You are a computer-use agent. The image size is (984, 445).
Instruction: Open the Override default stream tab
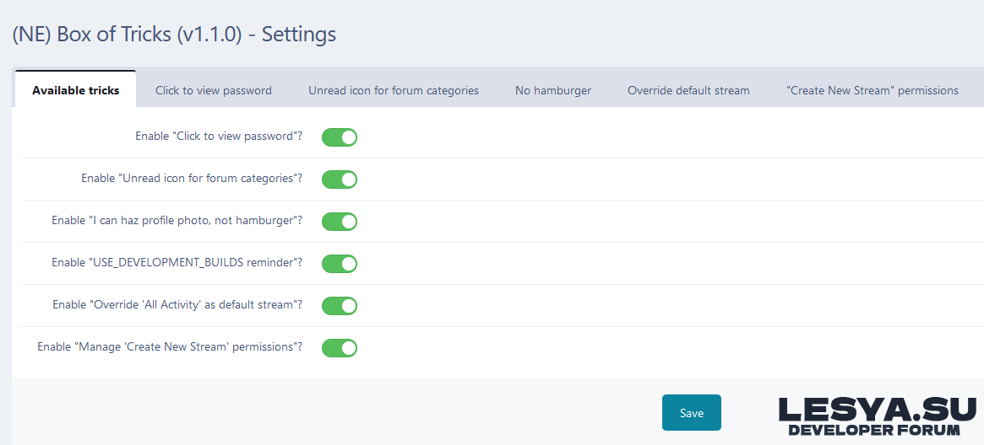(688, 90)
